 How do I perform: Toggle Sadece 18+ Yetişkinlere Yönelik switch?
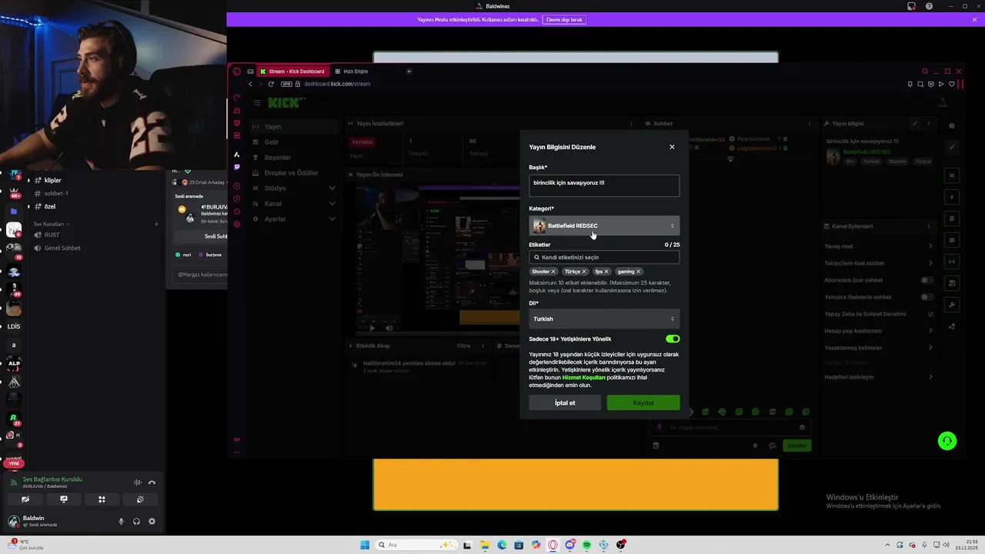pos(673,339)
